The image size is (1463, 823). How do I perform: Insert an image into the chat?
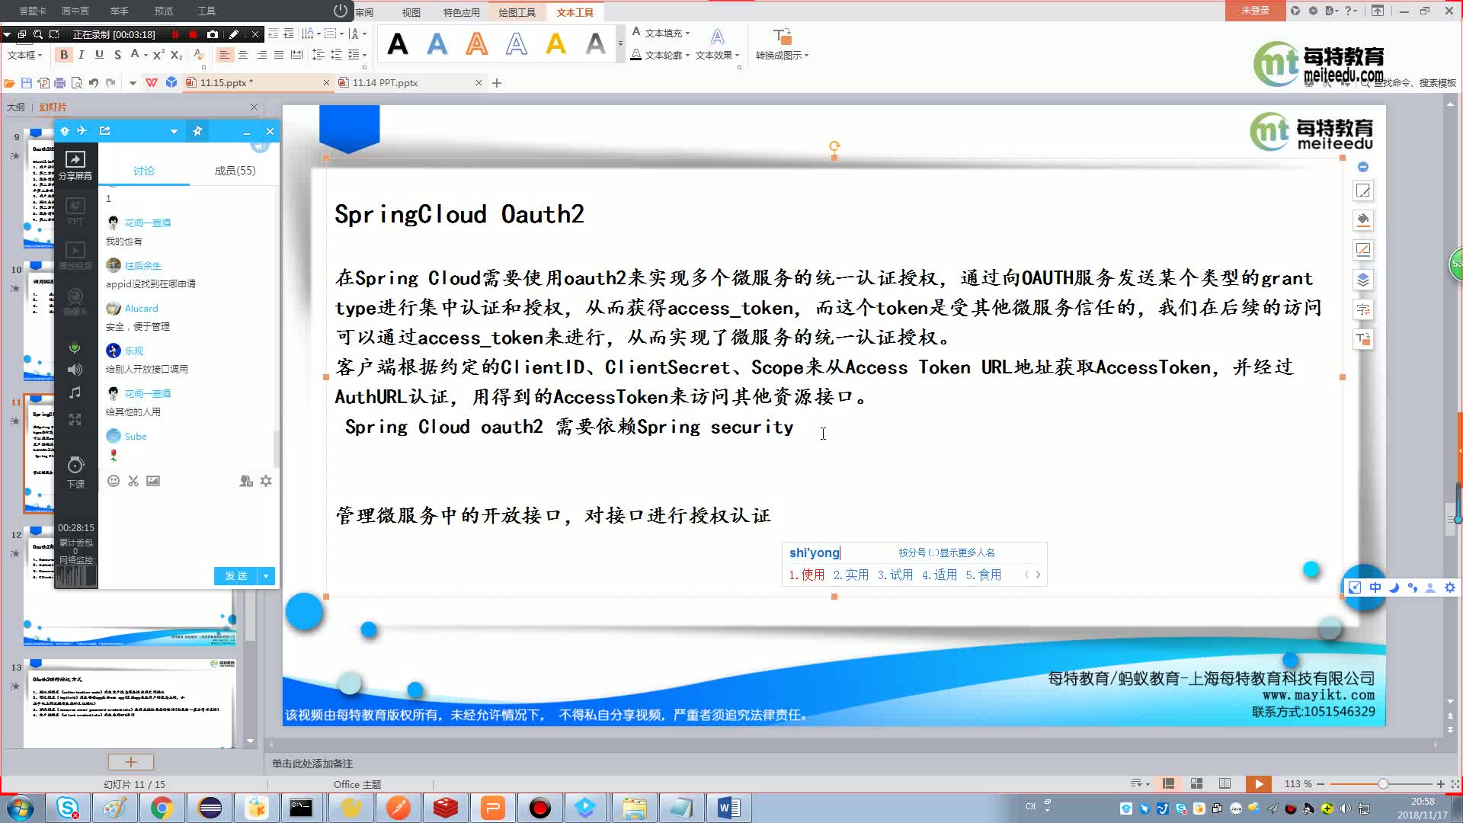153,481
